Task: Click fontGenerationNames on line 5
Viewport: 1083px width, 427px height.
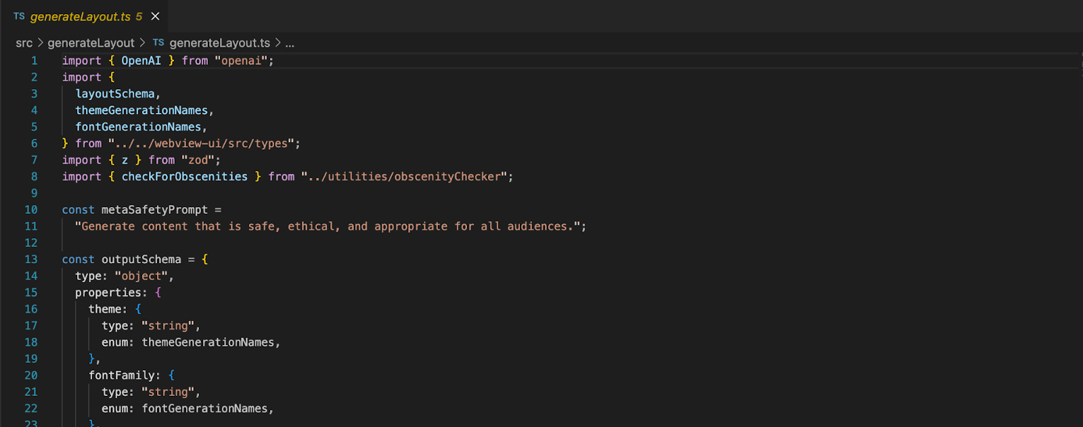Action: (138, 127)
